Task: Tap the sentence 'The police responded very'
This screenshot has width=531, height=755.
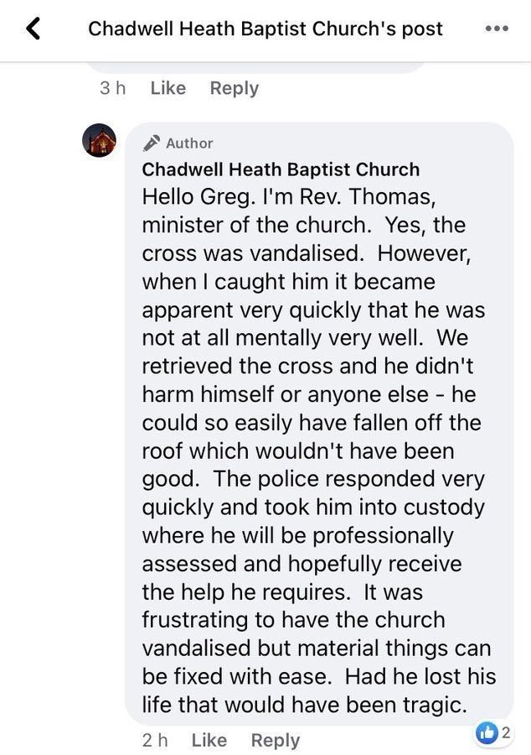Action: point(349,479)
